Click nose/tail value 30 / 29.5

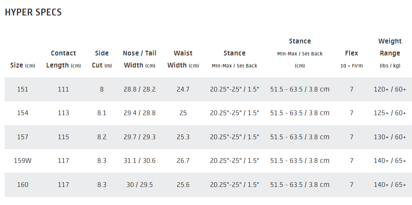pyautogui.click(x=139, y=185)
